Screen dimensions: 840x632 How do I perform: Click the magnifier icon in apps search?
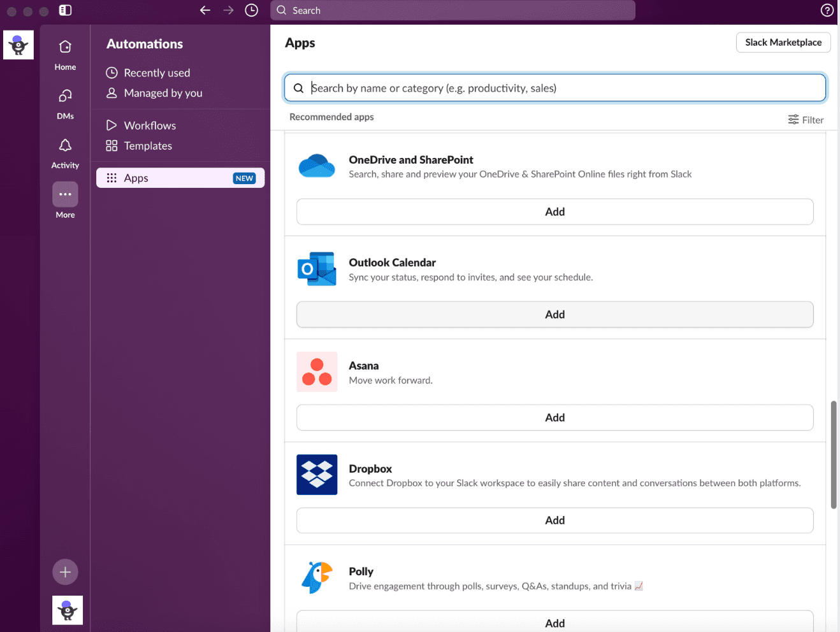point(298,88)
